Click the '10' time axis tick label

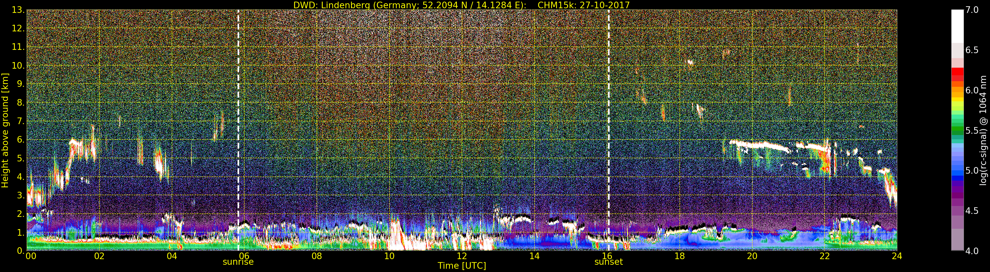click(x=389, y=256)
